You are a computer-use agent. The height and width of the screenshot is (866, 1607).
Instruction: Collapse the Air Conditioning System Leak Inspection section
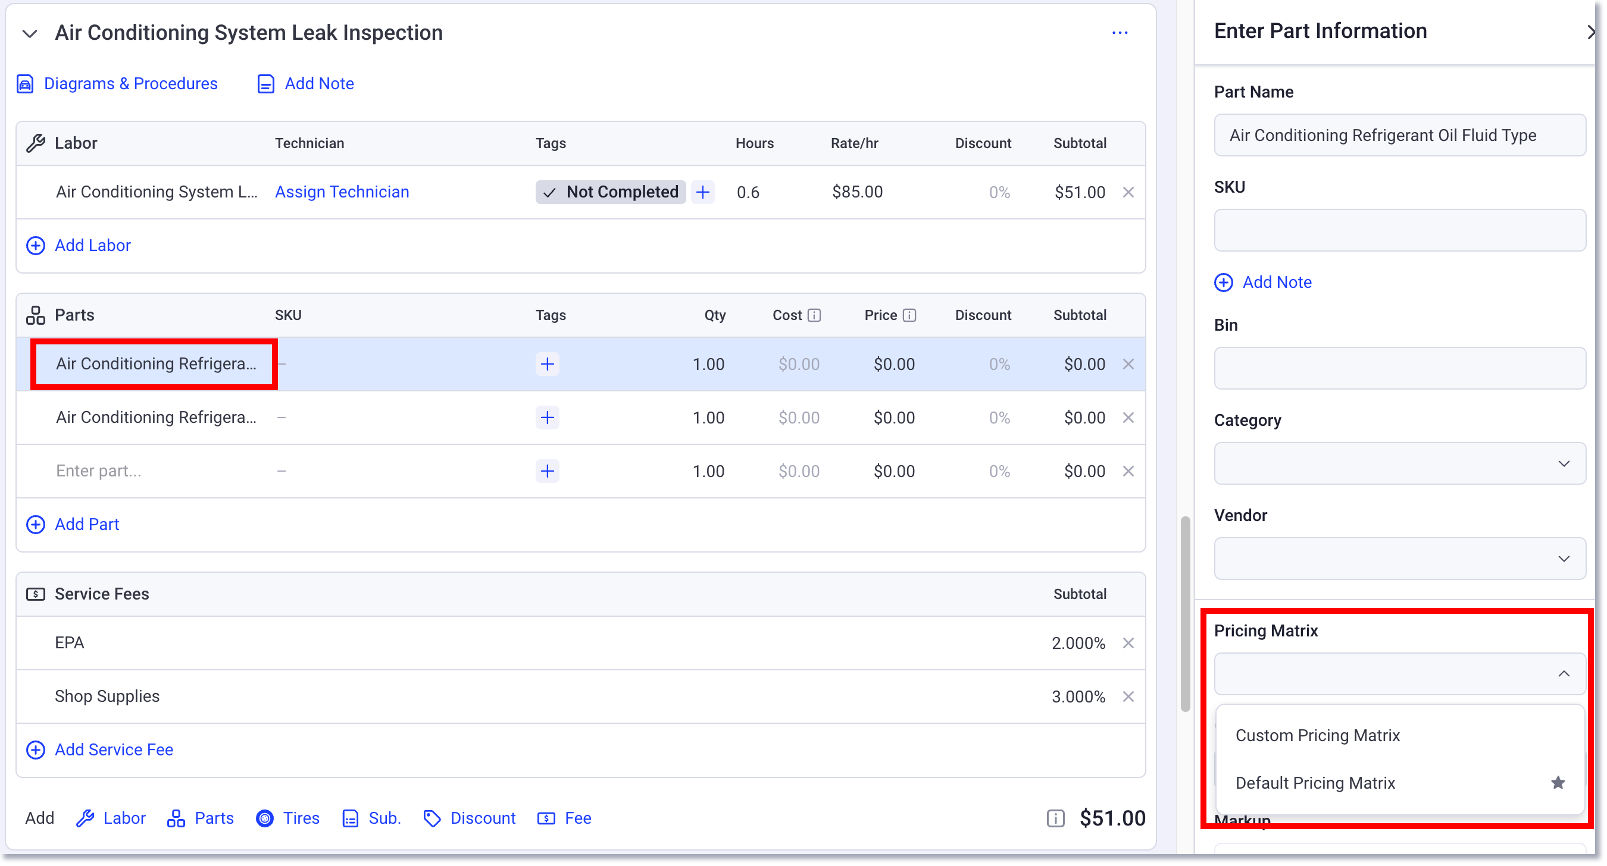pos(29,33)
